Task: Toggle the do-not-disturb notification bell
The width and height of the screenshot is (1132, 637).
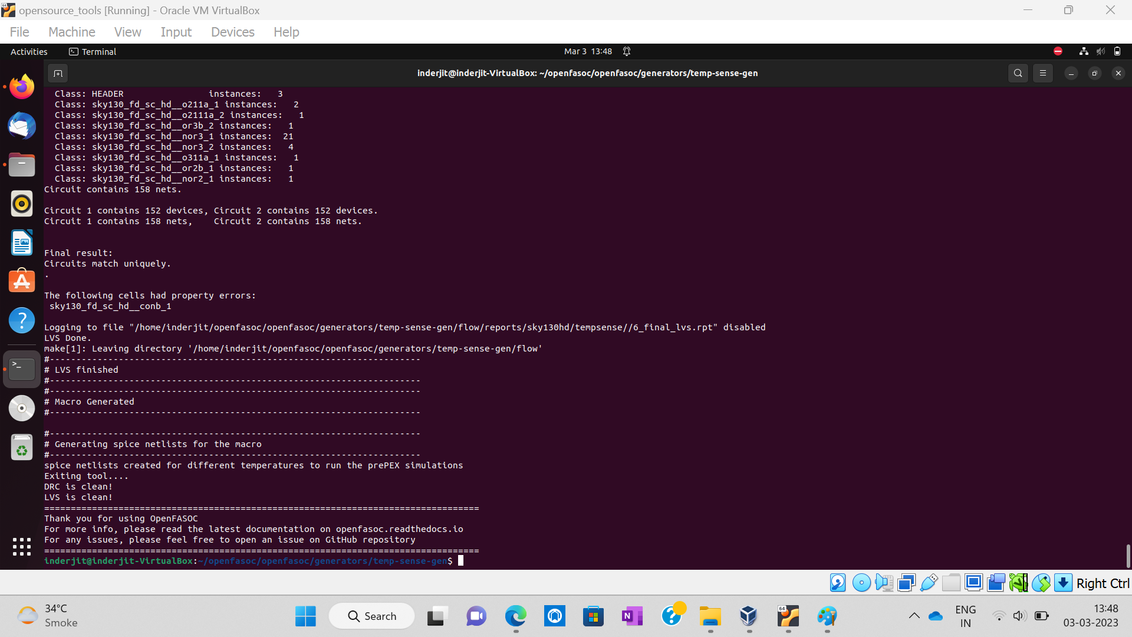Action: (627, 52)
